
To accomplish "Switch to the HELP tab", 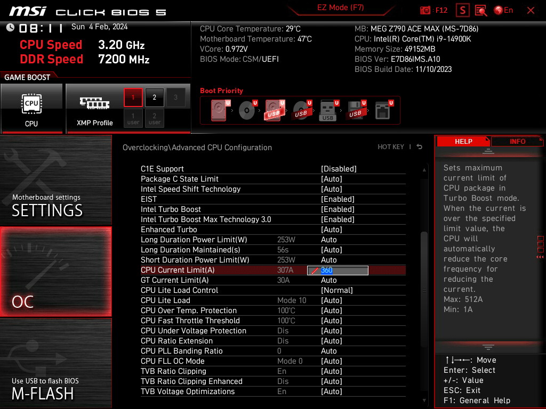I will (x=463, y=142).
